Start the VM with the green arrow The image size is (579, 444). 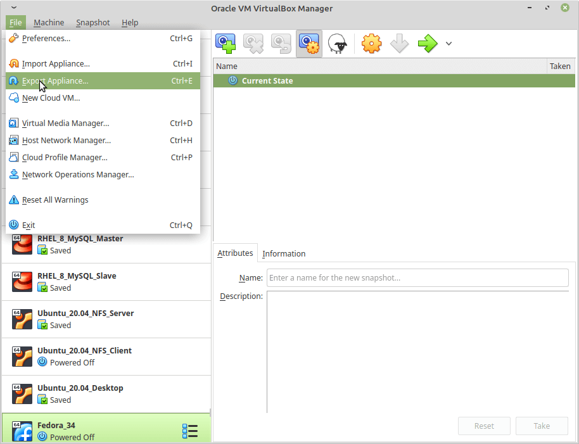428,44
